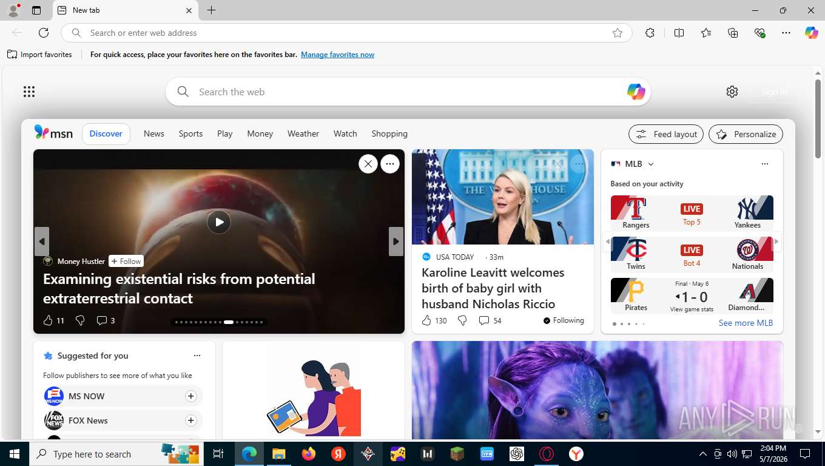
Task: Click Manage favorites now link
Action: (337, 55)
